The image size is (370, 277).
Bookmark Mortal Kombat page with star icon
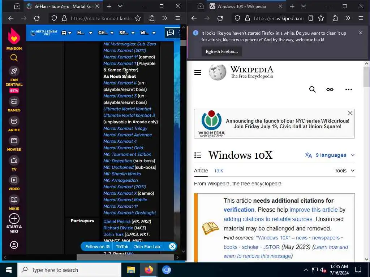[138, 18]
